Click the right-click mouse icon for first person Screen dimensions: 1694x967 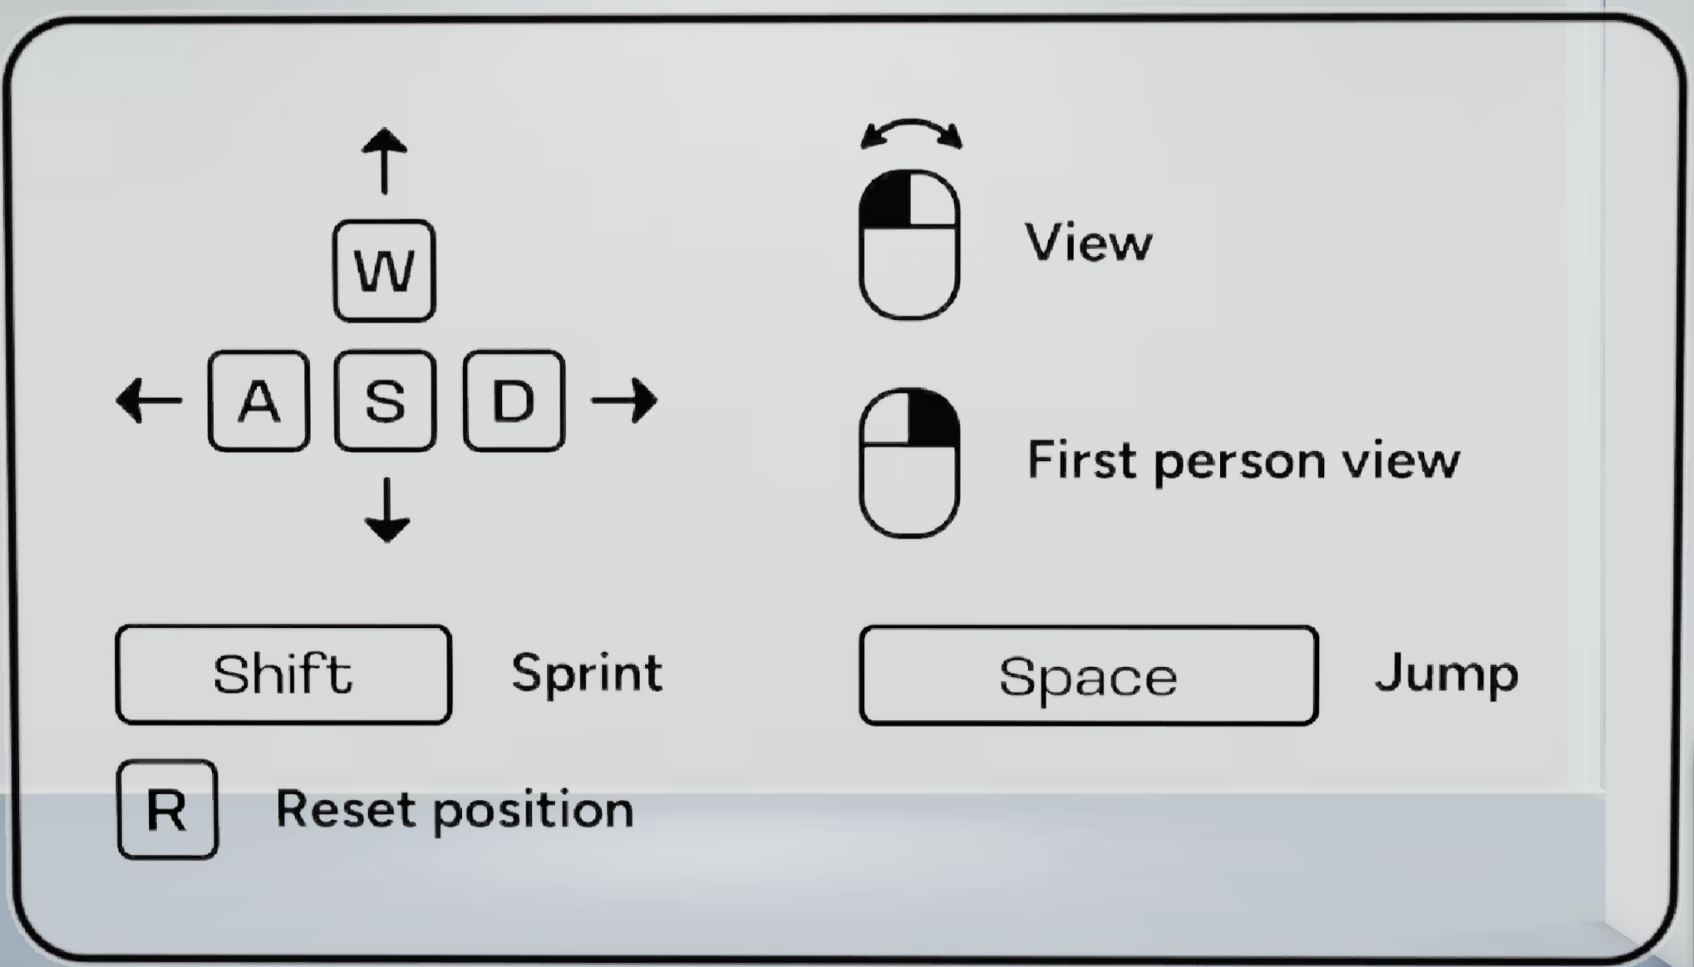pos(909,463)
